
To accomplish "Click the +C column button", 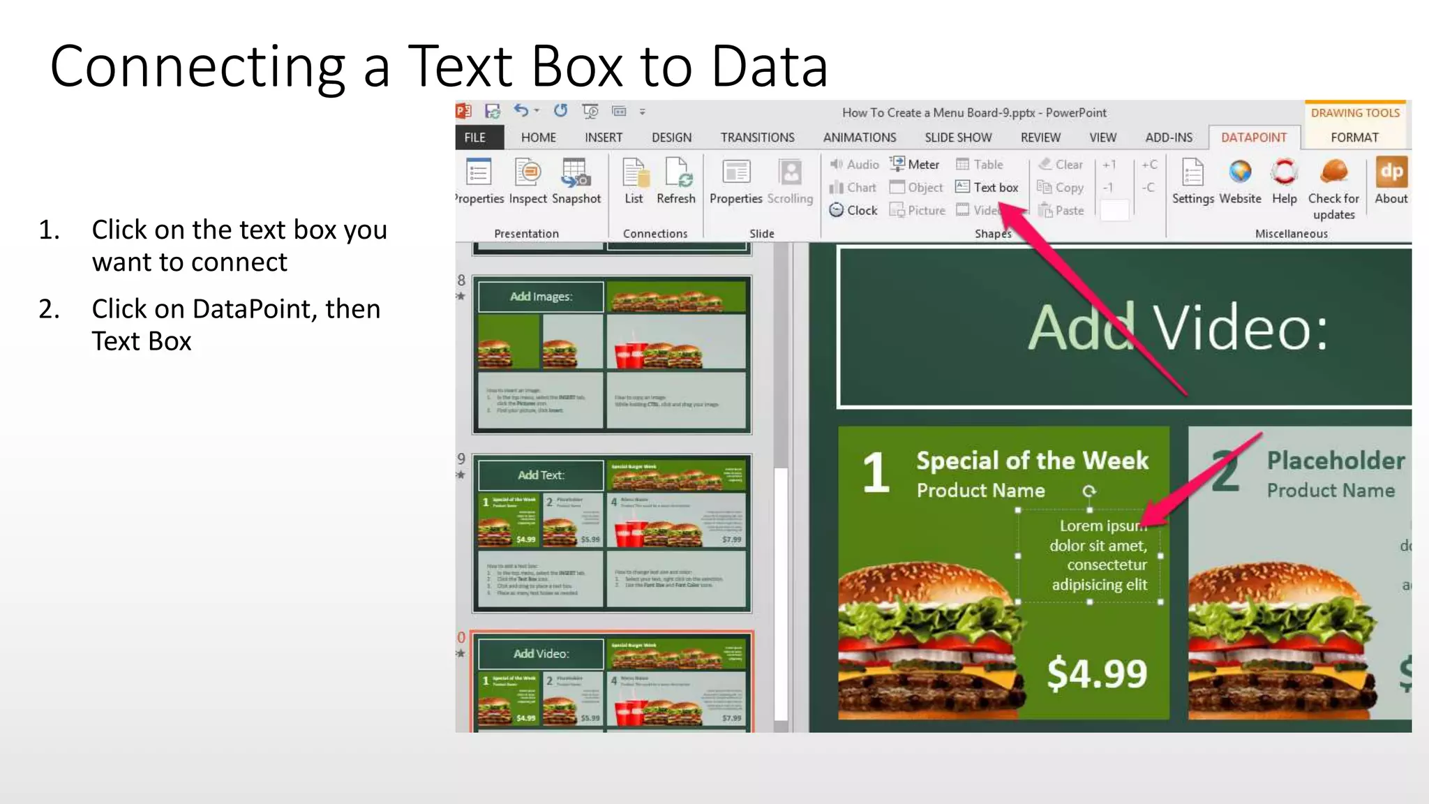I will coord(1149,165).
